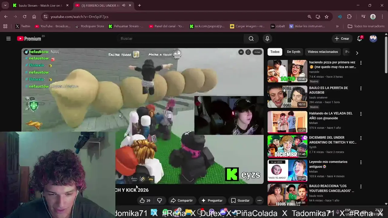Mute the YouTube tab audio
Screen dimensions: 388x218
pyautogui.click(x=124, y=5)
